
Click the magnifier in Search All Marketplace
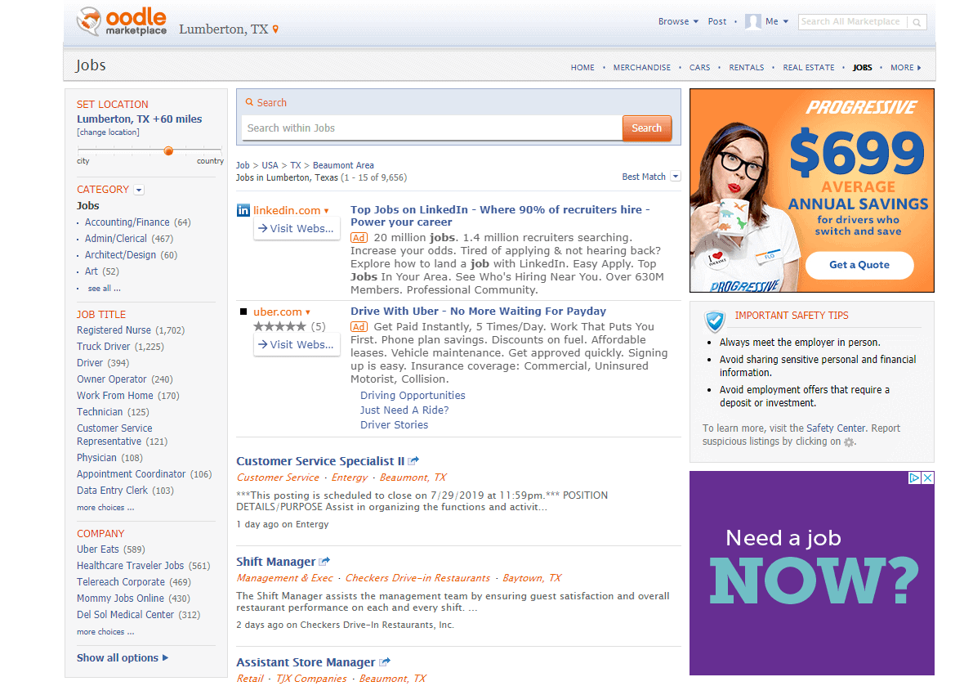(917, 22)
